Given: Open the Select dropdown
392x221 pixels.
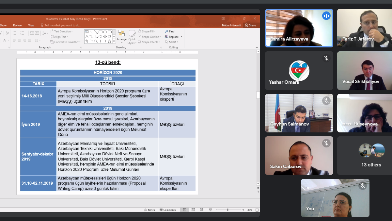Looking at the screenshot, I should point(171,42).
